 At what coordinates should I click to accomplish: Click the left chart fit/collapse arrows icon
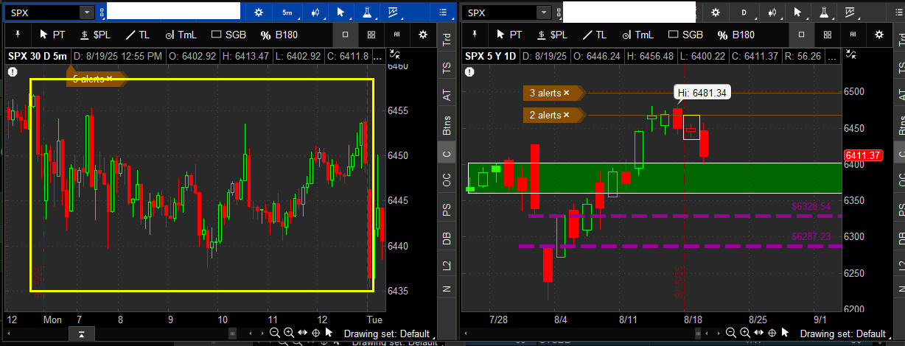tap(396, 54)
